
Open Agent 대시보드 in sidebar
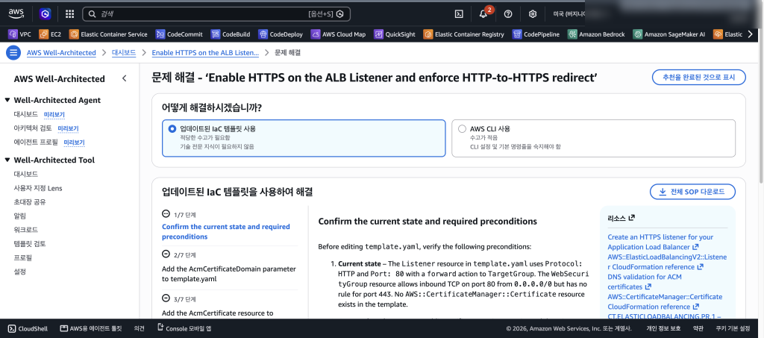[x=26, y=114]
